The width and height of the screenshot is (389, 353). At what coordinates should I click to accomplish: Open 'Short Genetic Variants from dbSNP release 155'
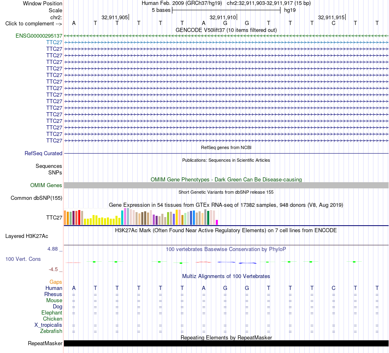click(x=226, y=192)
